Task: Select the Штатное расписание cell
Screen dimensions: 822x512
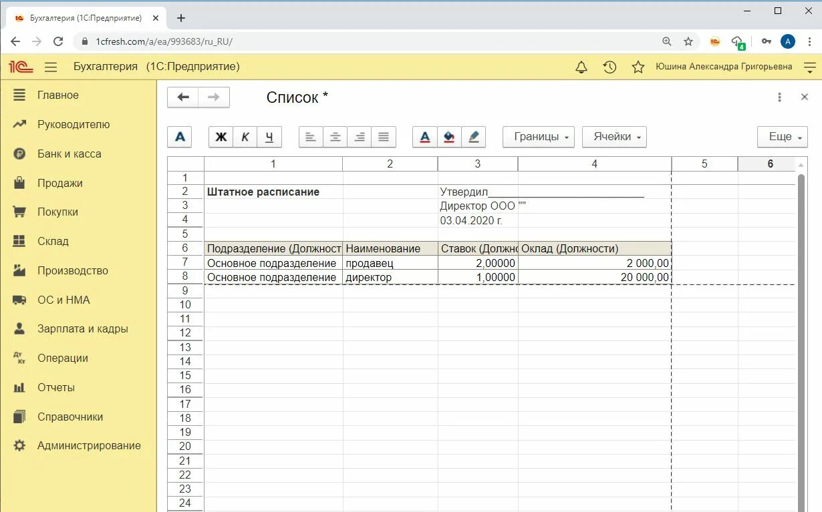Action: click(273, 192)
